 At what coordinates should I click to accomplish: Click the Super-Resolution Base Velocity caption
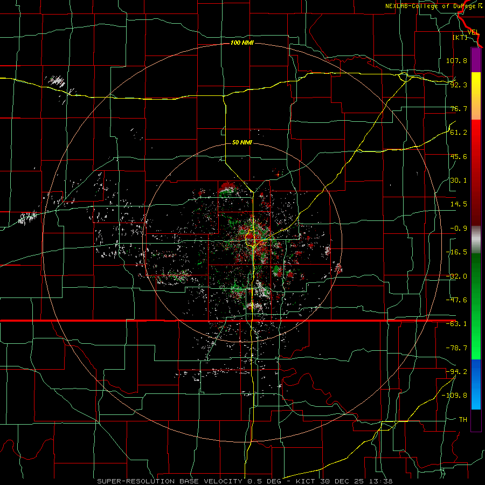tap(245, 481)
